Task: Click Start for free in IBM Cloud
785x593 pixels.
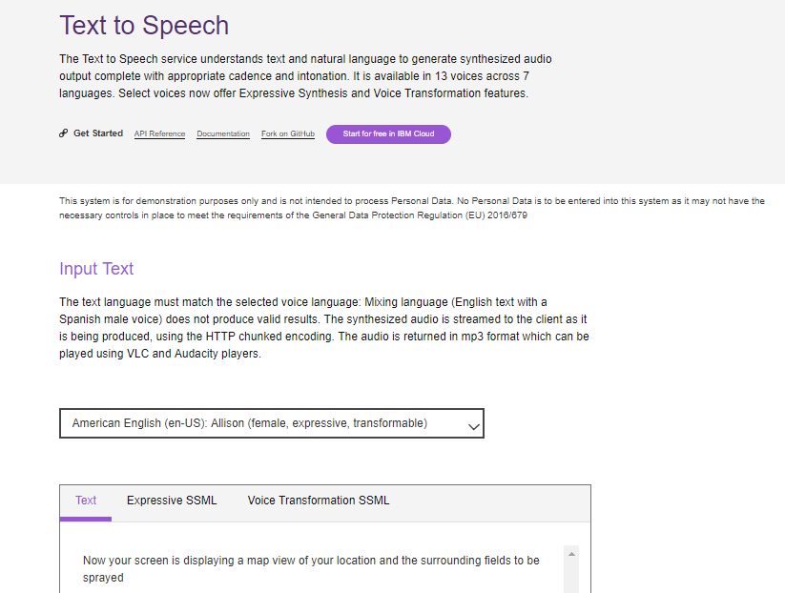Action: 388,134
